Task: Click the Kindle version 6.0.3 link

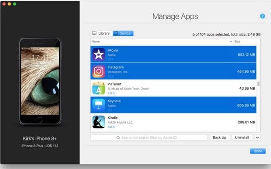Action: (x=111, y=127)
